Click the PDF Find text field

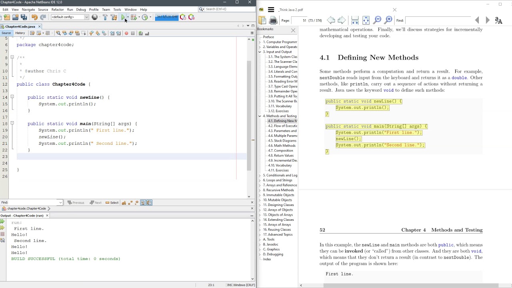(438, 20)
